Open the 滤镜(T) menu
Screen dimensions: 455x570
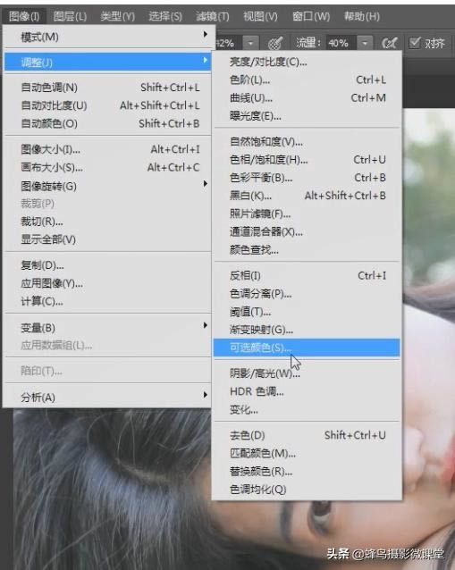pos(213,16)
